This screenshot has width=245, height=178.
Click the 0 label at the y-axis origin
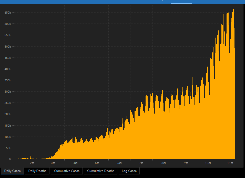(x=10, y=159)
